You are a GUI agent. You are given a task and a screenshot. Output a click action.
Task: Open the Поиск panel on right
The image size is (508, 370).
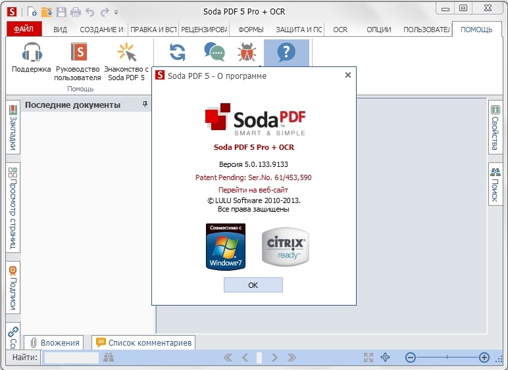tap(495, 184)
